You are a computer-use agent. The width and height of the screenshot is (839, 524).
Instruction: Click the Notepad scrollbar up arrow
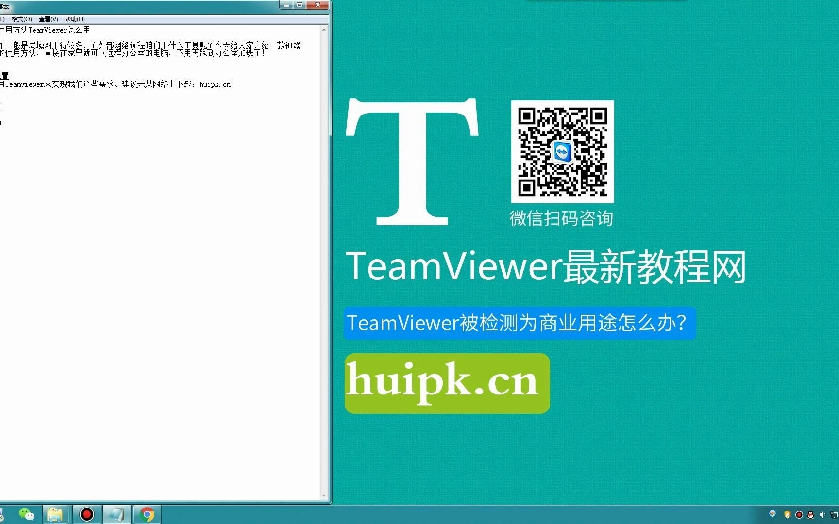324,30
